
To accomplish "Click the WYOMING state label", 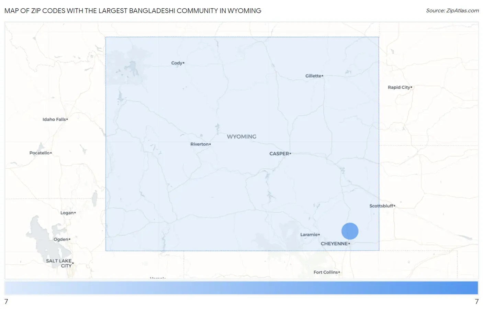I will [x=241, y=137].
